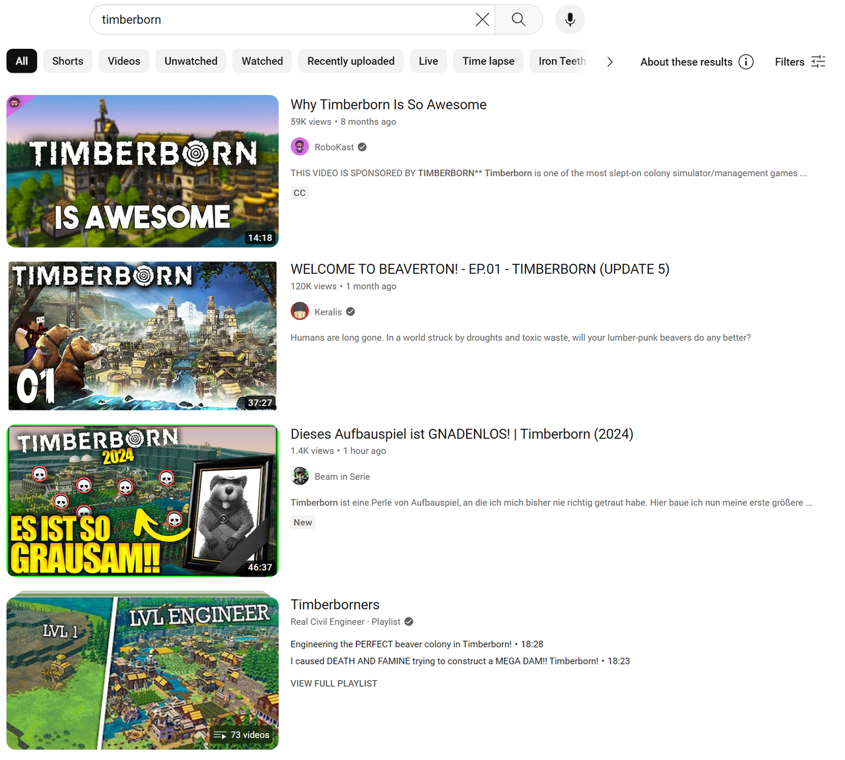Toggle the Watched filter chip
The width and height of the screenshot is (845, 760).
tap(262, 61)
